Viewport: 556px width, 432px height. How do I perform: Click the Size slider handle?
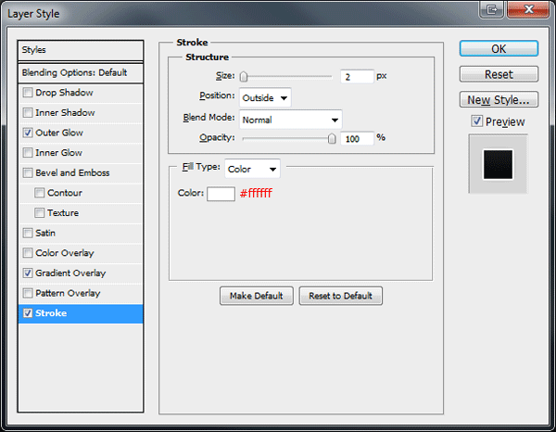click(x=243, y=76)
